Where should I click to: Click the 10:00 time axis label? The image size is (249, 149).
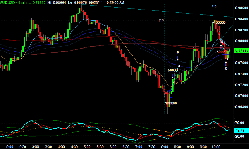216,147
